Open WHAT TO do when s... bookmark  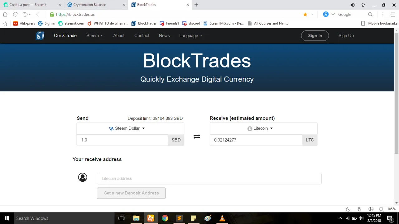pyautogui.click(x=108, y=23)
